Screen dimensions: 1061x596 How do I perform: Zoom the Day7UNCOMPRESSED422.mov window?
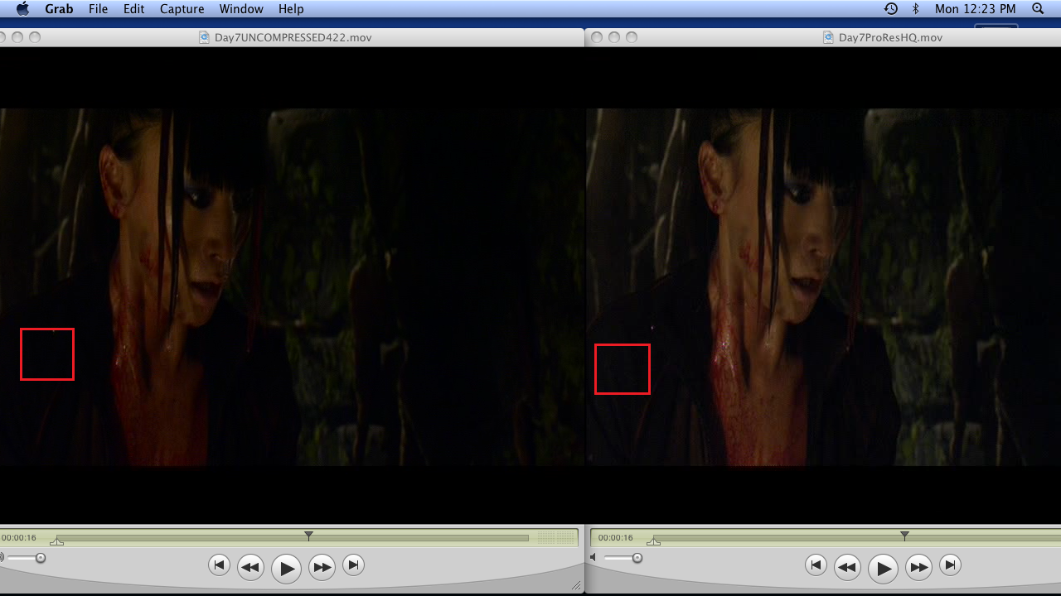pyautogui.click(x=35, y=37)
